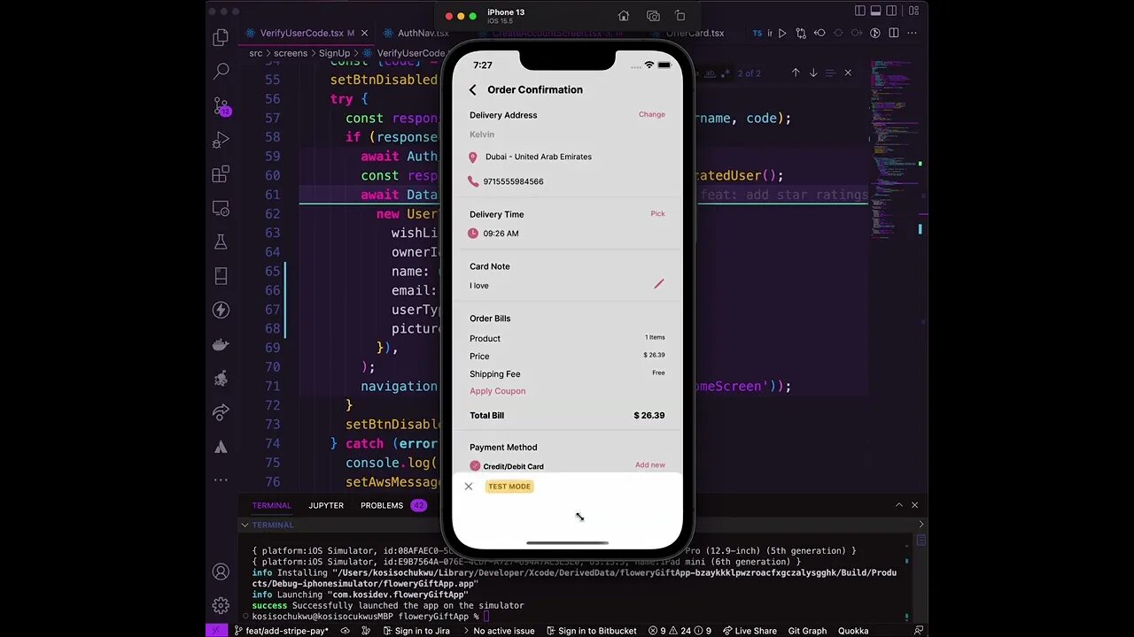
Task: Open the Accounts menu icon
Action: pyautogui.click(x=221, y=572)
